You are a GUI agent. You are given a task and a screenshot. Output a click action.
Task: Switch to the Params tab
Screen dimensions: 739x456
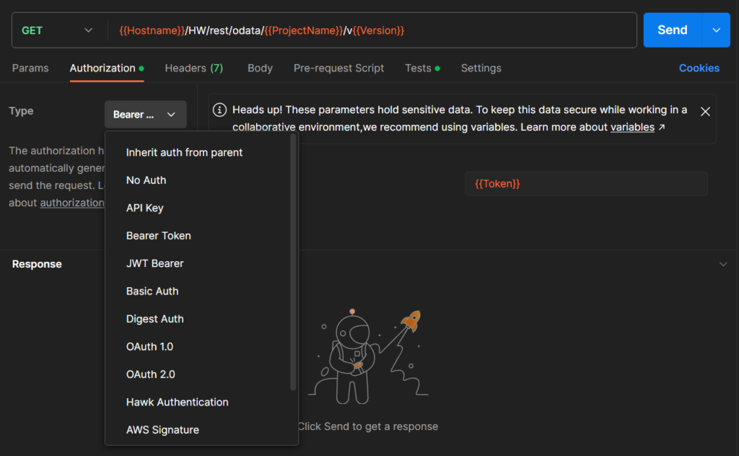(x=30, y=68)
